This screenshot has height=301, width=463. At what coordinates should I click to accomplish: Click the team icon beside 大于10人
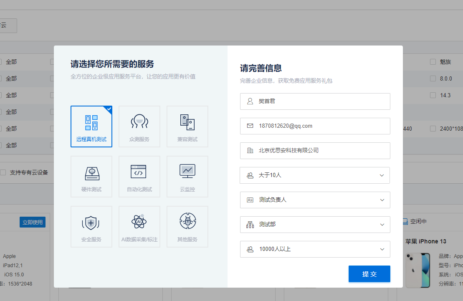pos(250,175)
